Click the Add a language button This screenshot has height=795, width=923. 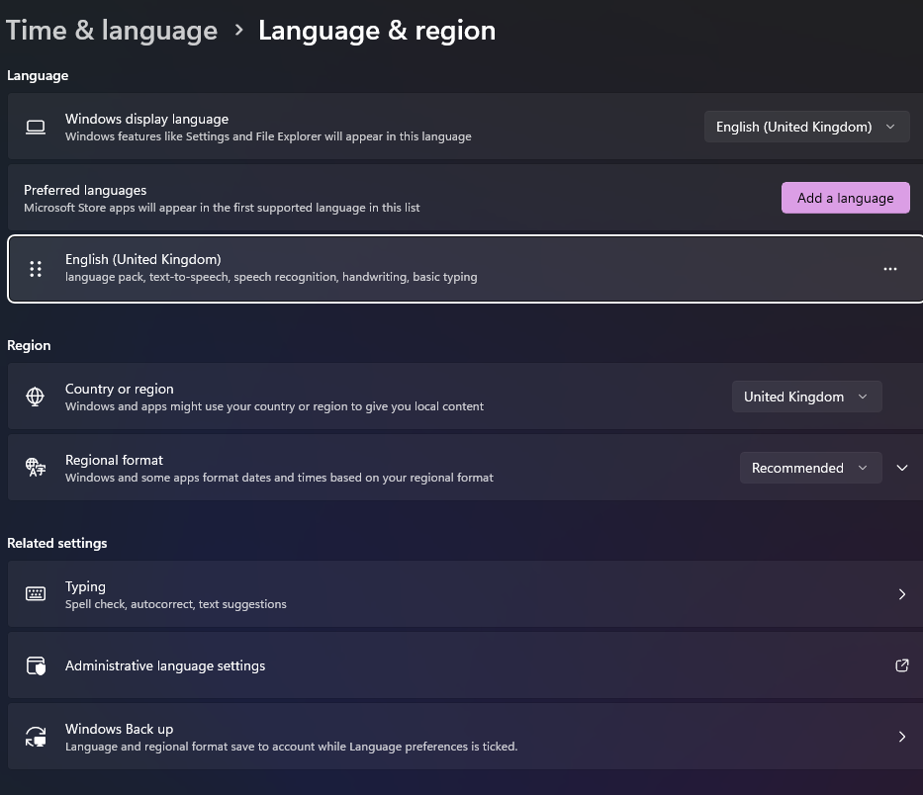(x=845, y=198)
